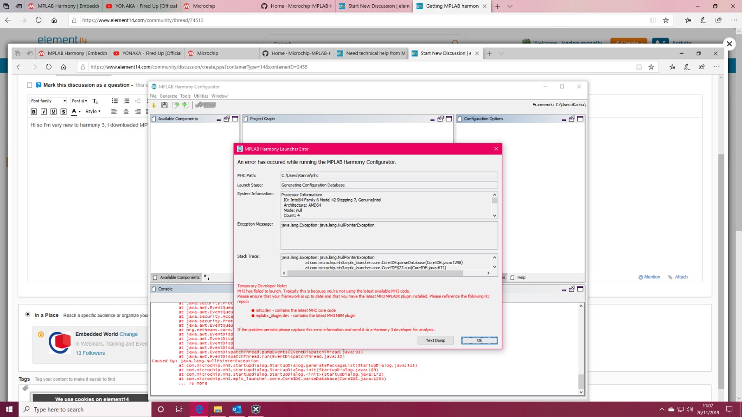Center text in the discussion editor
This screenshot has height=417, width=742.
126,112
